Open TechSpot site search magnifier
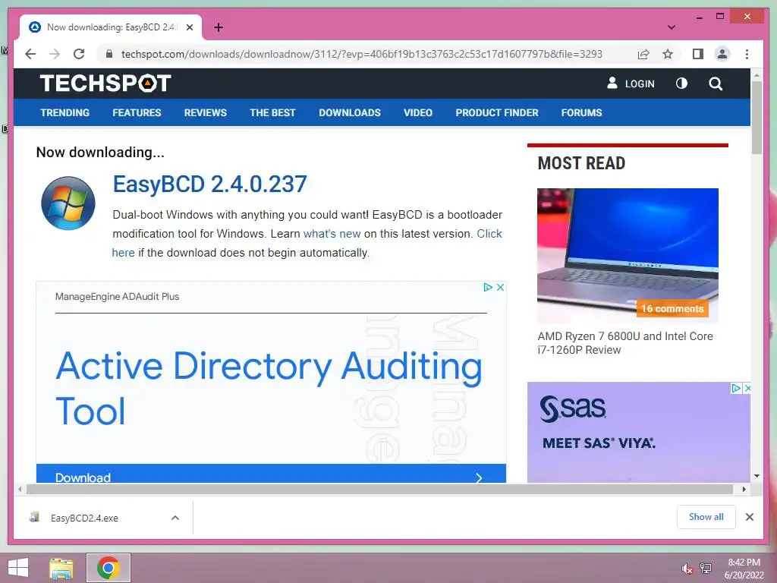The width and height of the screenshot is (777, 583). (x=715, y=84)
